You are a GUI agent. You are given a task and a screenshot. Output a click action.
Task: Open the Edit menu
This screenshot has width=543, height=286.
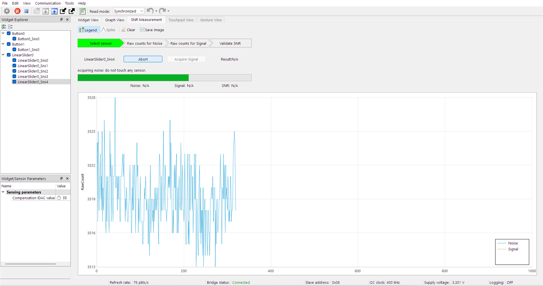[x=15, y=3]
